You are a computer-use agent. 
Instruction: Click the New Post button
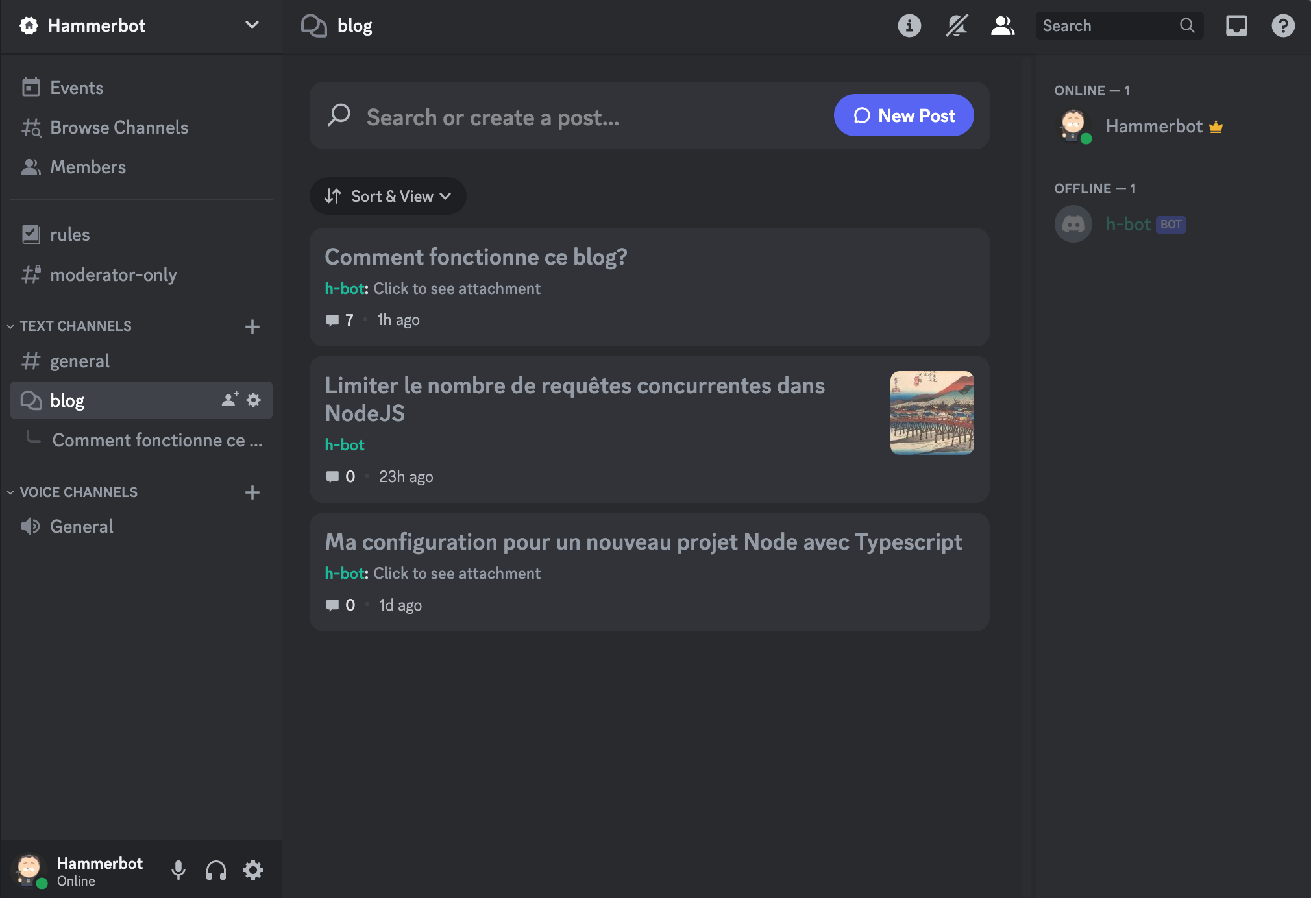[x=904, y=115]
